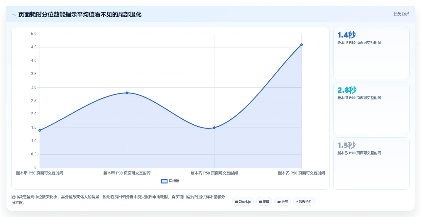Click the card label 版本甲 P90 页面可交互时间
The width and height of the screenshot is (421, 217).
pyautogui.click(x=359, y=98)
